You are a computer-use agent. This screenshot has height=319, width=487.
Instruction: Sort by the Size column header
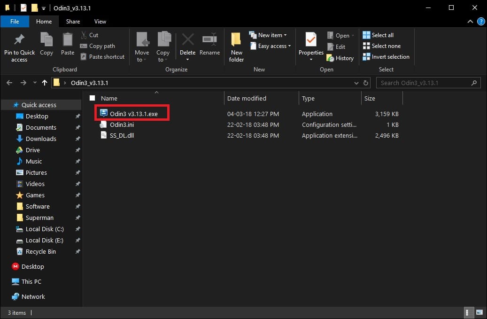pos(370,98)
